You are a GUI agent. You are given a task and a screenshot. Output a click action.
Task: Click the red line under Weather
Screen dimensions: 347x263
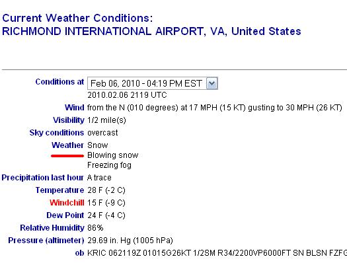(x=67, y=156)
